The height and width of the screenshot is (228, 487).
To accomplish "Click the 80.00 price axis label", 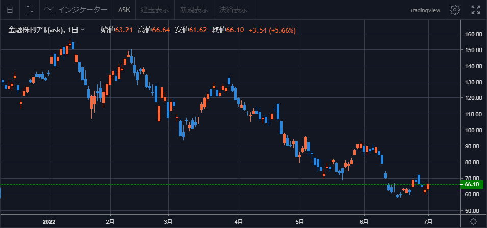I will pos(473,162).
